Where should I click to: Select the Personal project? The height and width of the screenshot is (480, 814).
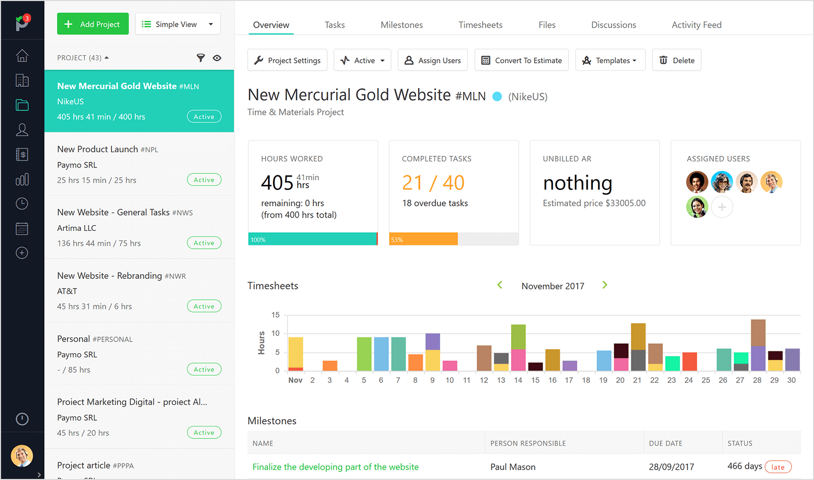click(139, 353)
